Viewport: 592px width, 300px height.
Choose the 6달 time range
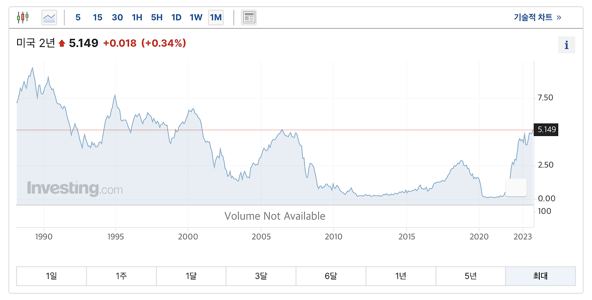[x=331, y=276]
